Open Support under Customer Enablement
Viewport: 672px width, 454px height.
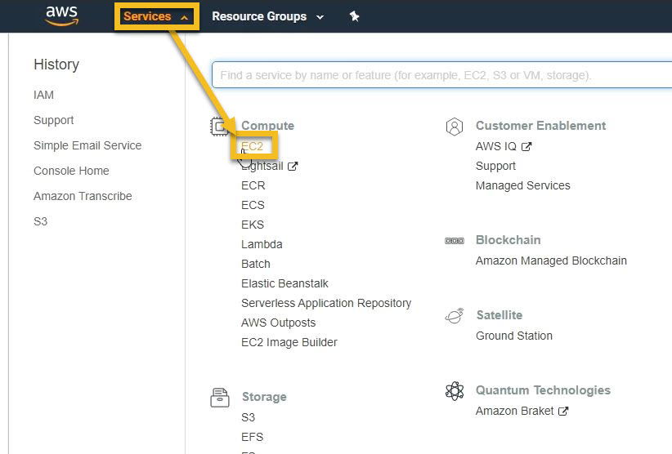click(496, 166)
